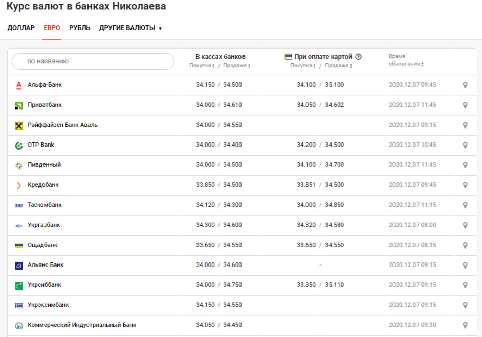This screenshot has height=337, width=482.
Task: Open the OTP Bank link
Action: (41, 145)
